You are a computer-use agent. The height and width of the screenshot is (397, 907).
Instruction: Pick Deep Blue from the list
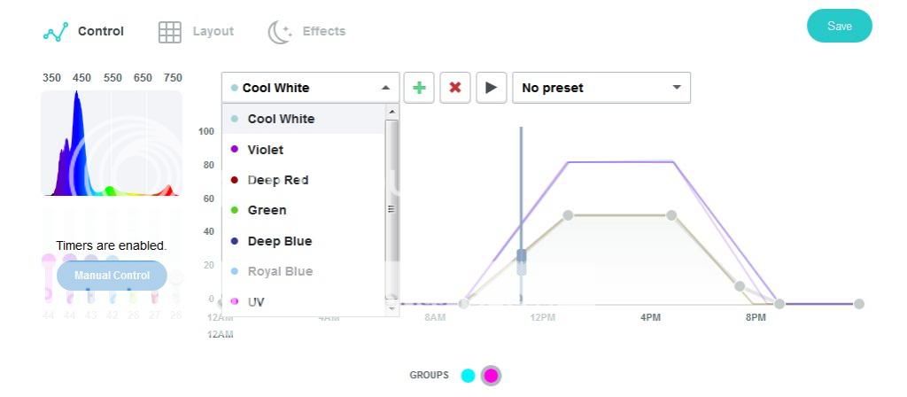pos(279,241)
